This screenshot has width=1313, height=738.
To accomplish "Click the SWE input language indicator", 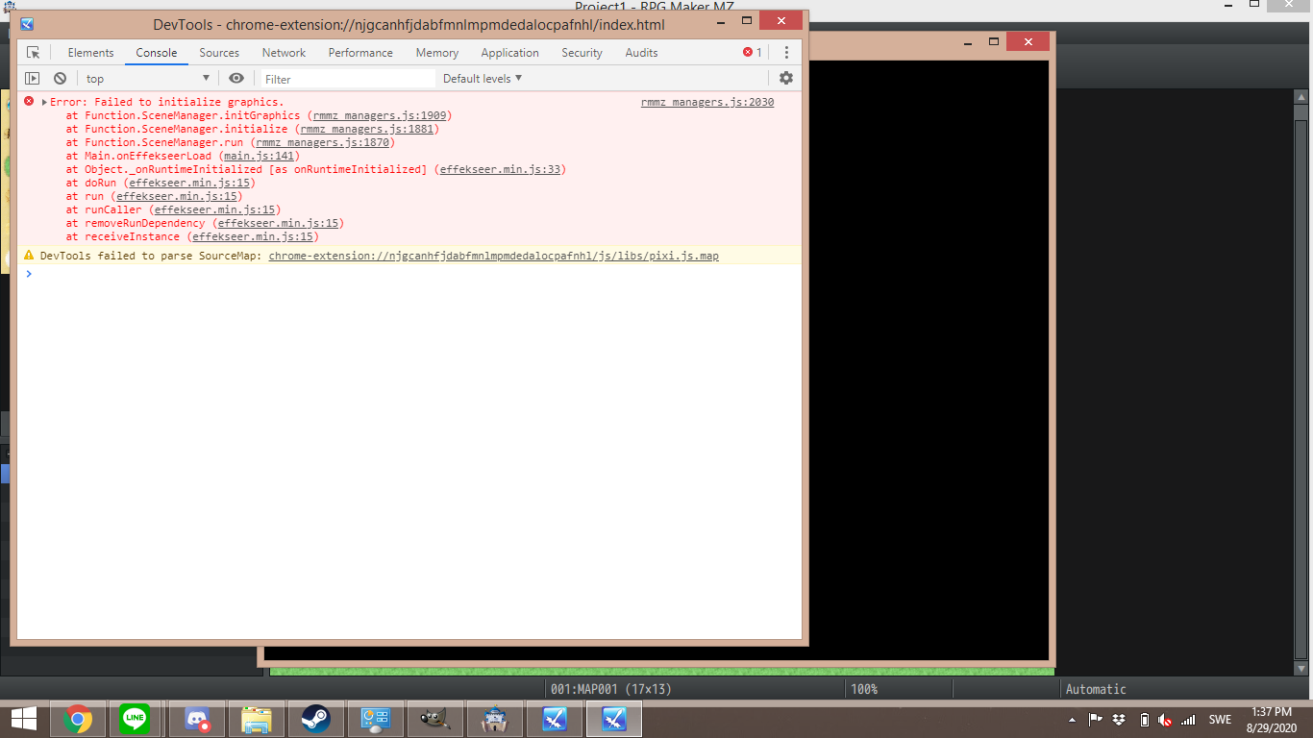I will click(x=1220, y=720).
